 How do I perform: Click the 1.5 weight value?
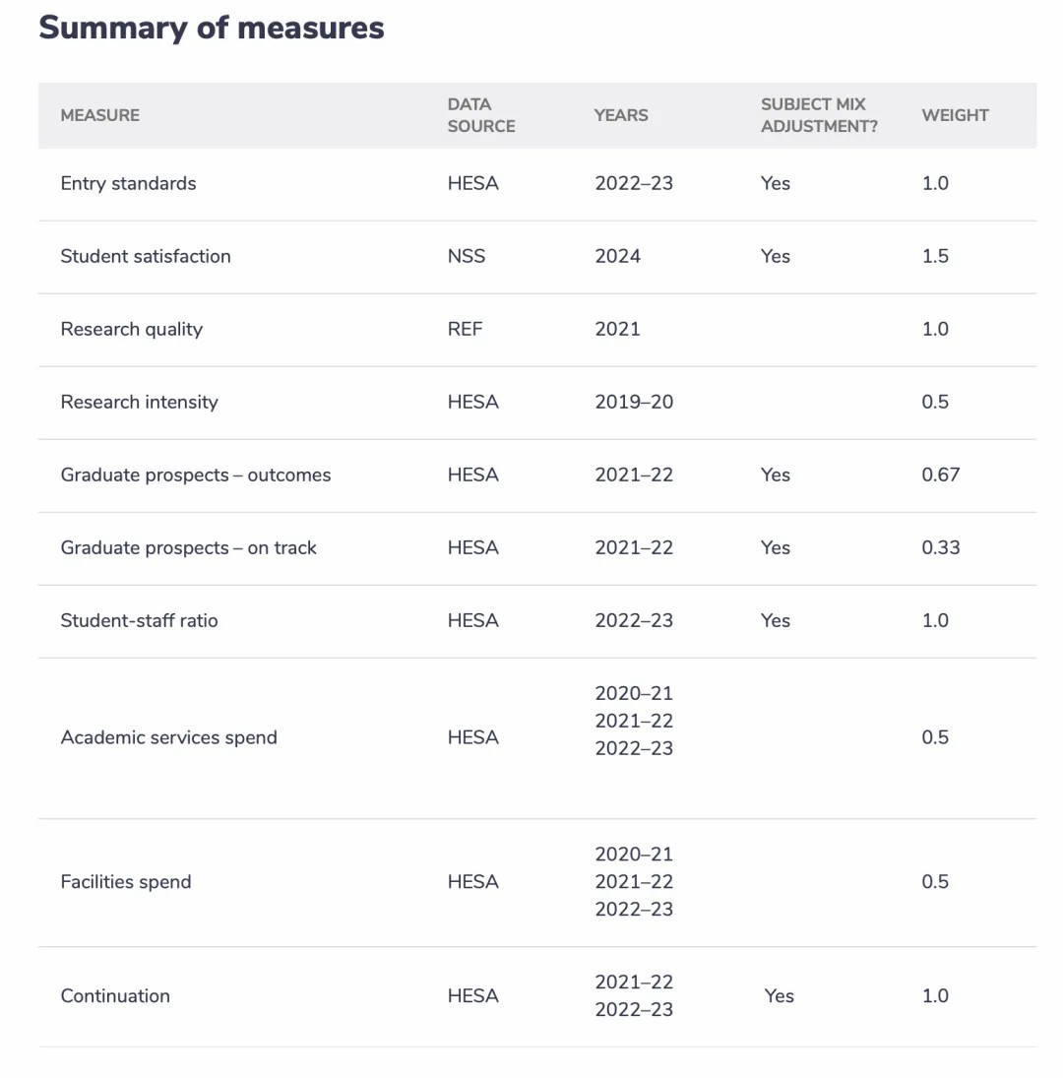pyautogui.click(x=935, y=256)
